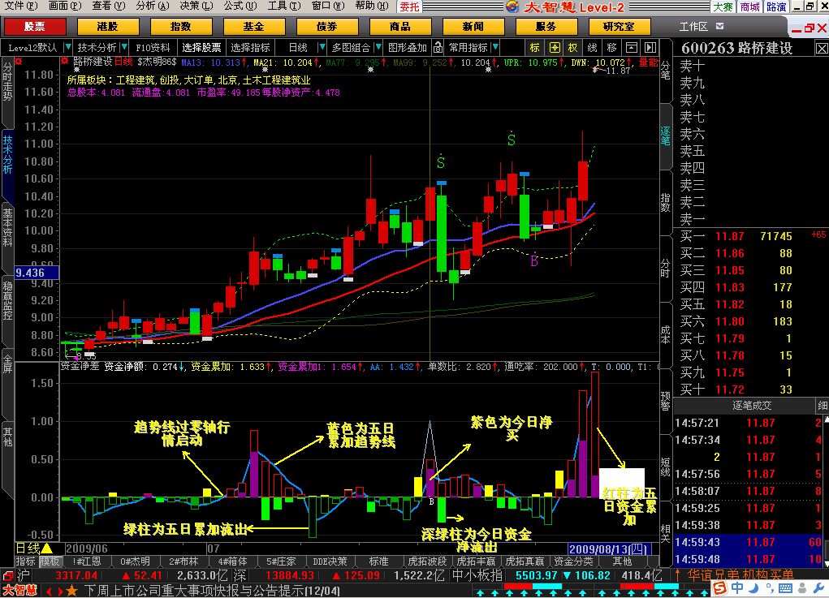Select the 虎拓波段 indicator tab
This screenshot has height=598, width=829.
[x=427, y=561]
